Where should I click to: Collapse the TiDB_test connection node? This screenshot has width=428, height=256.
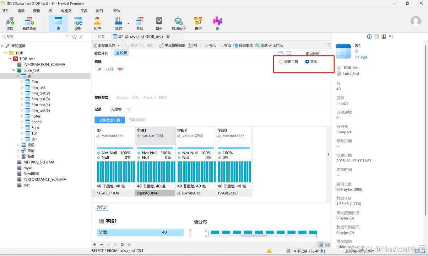[x=10, y=59]
